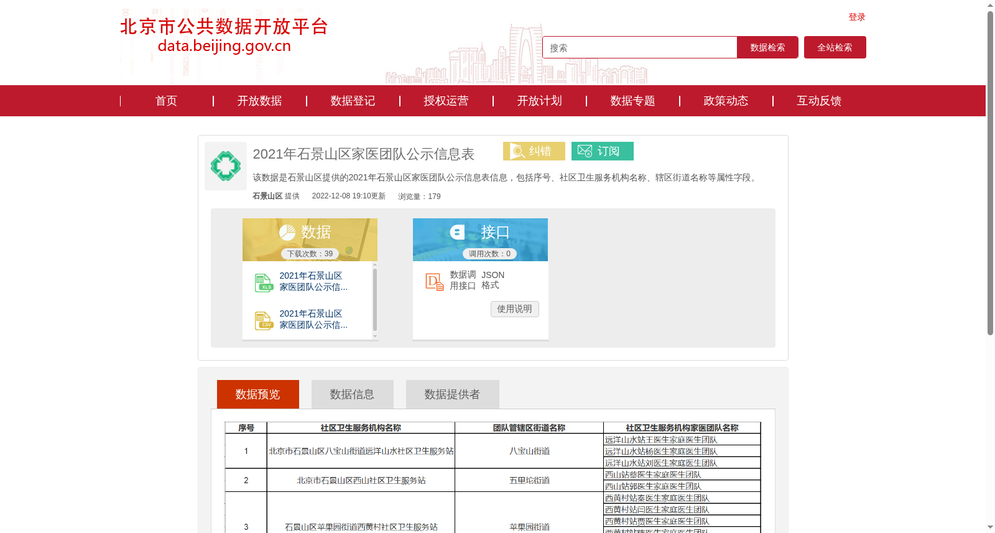Click the 北京市公共数据开放平台 site logo
The width and height of the screenshot is (995, 533).
[224, 35]
